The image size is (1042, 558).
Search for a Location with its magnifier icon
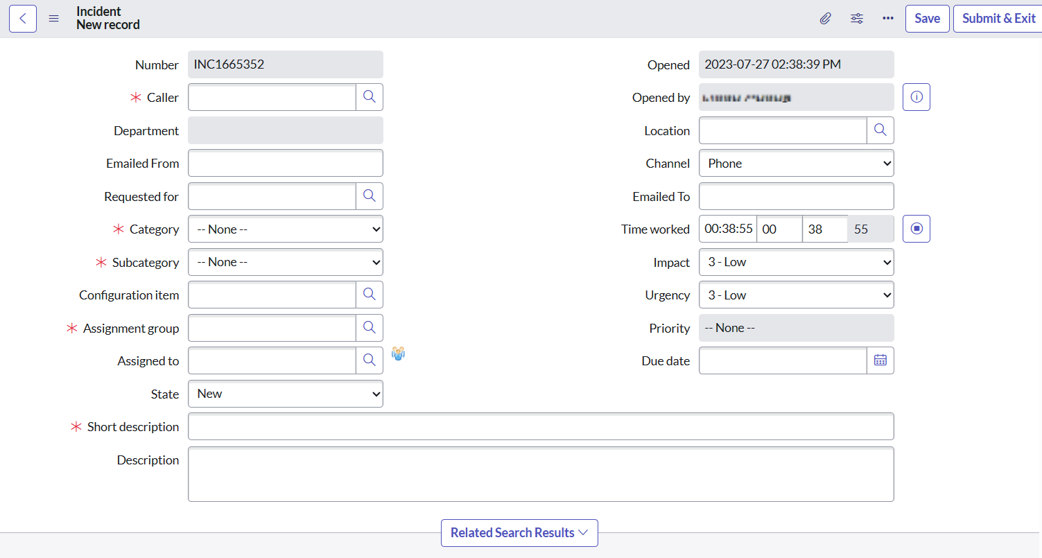pyautogui.click(x=880, y=130)
